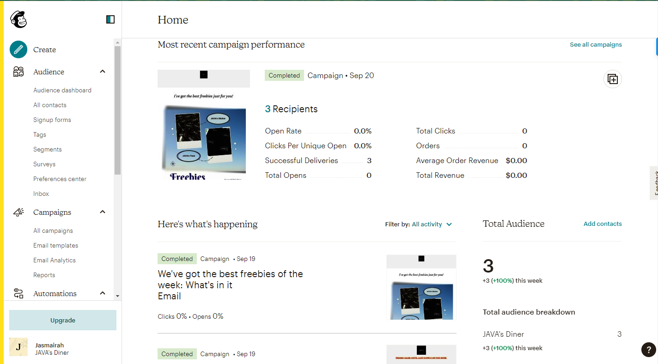This screenshot has height=364, width=658.
Task: Open Email Analytics
Action: (55, 260)
